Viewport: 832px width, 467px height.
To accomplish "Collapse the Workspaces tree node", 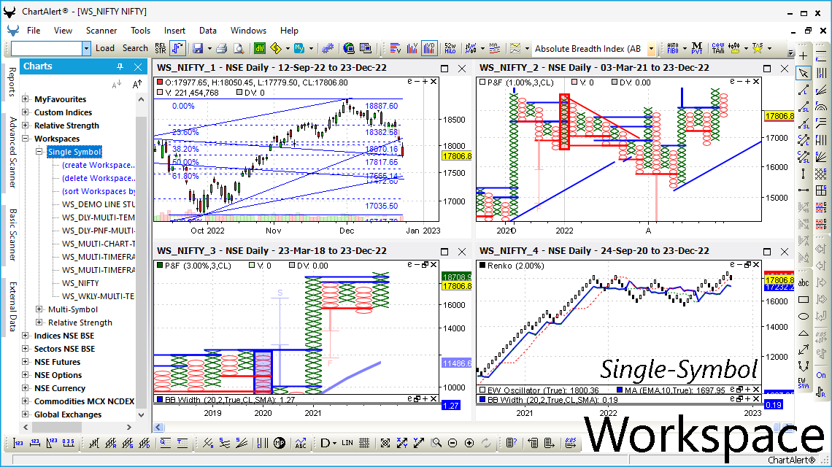I will coord(25,139).
